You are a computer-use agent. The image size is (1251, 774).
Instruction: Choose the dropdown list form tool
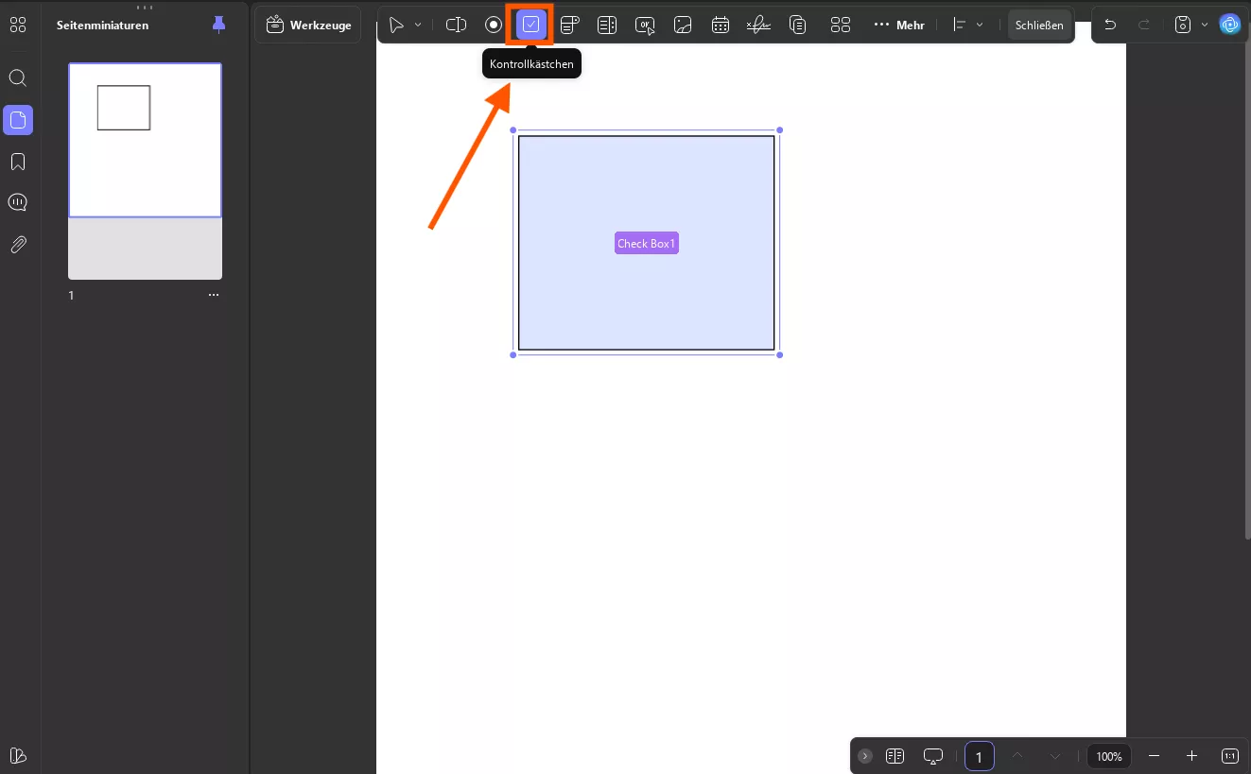(x=569, y=26)
